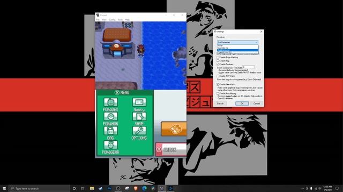Image resolution: width=343 pixels, height=192 pixels.
Task: Cancel the 3D settings dialog
Action: [x=257, y=103]
